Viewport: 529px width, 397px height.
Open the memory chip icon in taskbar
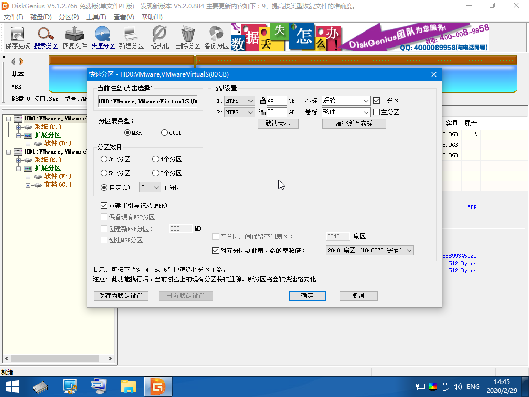[x=40, y=387]
